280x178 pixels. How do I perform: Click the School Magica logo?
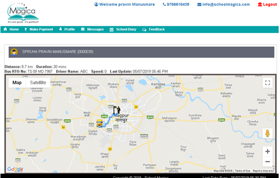23,13
